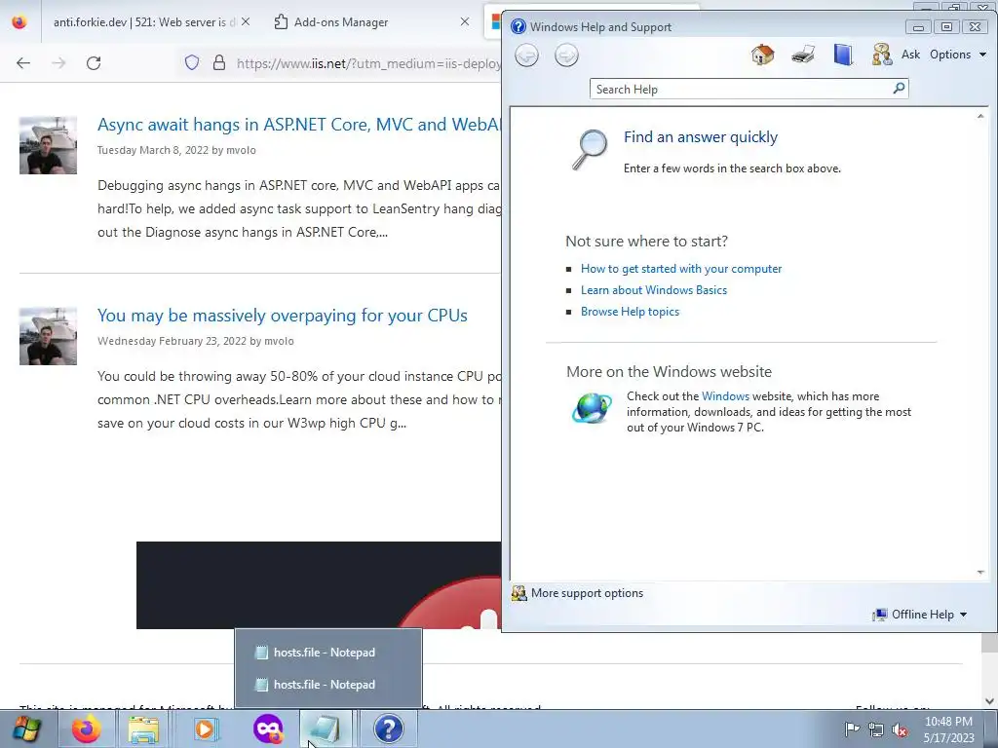Click Help pane scroll up arrow
Screen dimensions: 998x748
980,116
